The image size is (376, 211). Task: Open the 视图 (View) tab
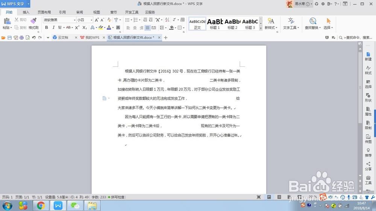[96, 12]
